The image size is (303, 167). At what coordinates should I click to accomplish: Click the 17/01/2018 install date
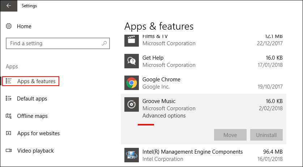(270, 65)
